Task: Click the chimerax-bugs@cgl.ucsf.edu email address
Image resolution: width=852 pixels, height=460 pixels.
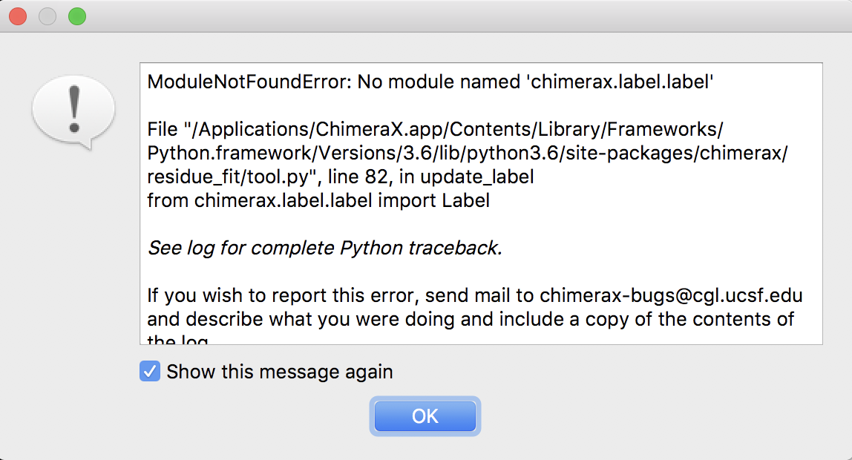Action: coord(671,295)
